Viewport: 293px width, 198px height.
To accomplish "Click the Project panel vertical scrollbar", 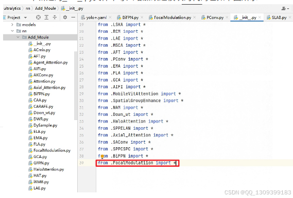I will (x=76, y=86).
